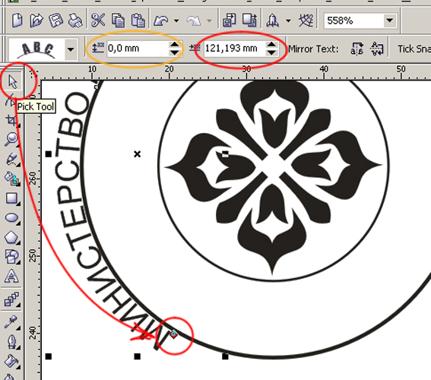Click the Tick Snapping button
Screen dimensions: 431x380
[x=414, y=49]
